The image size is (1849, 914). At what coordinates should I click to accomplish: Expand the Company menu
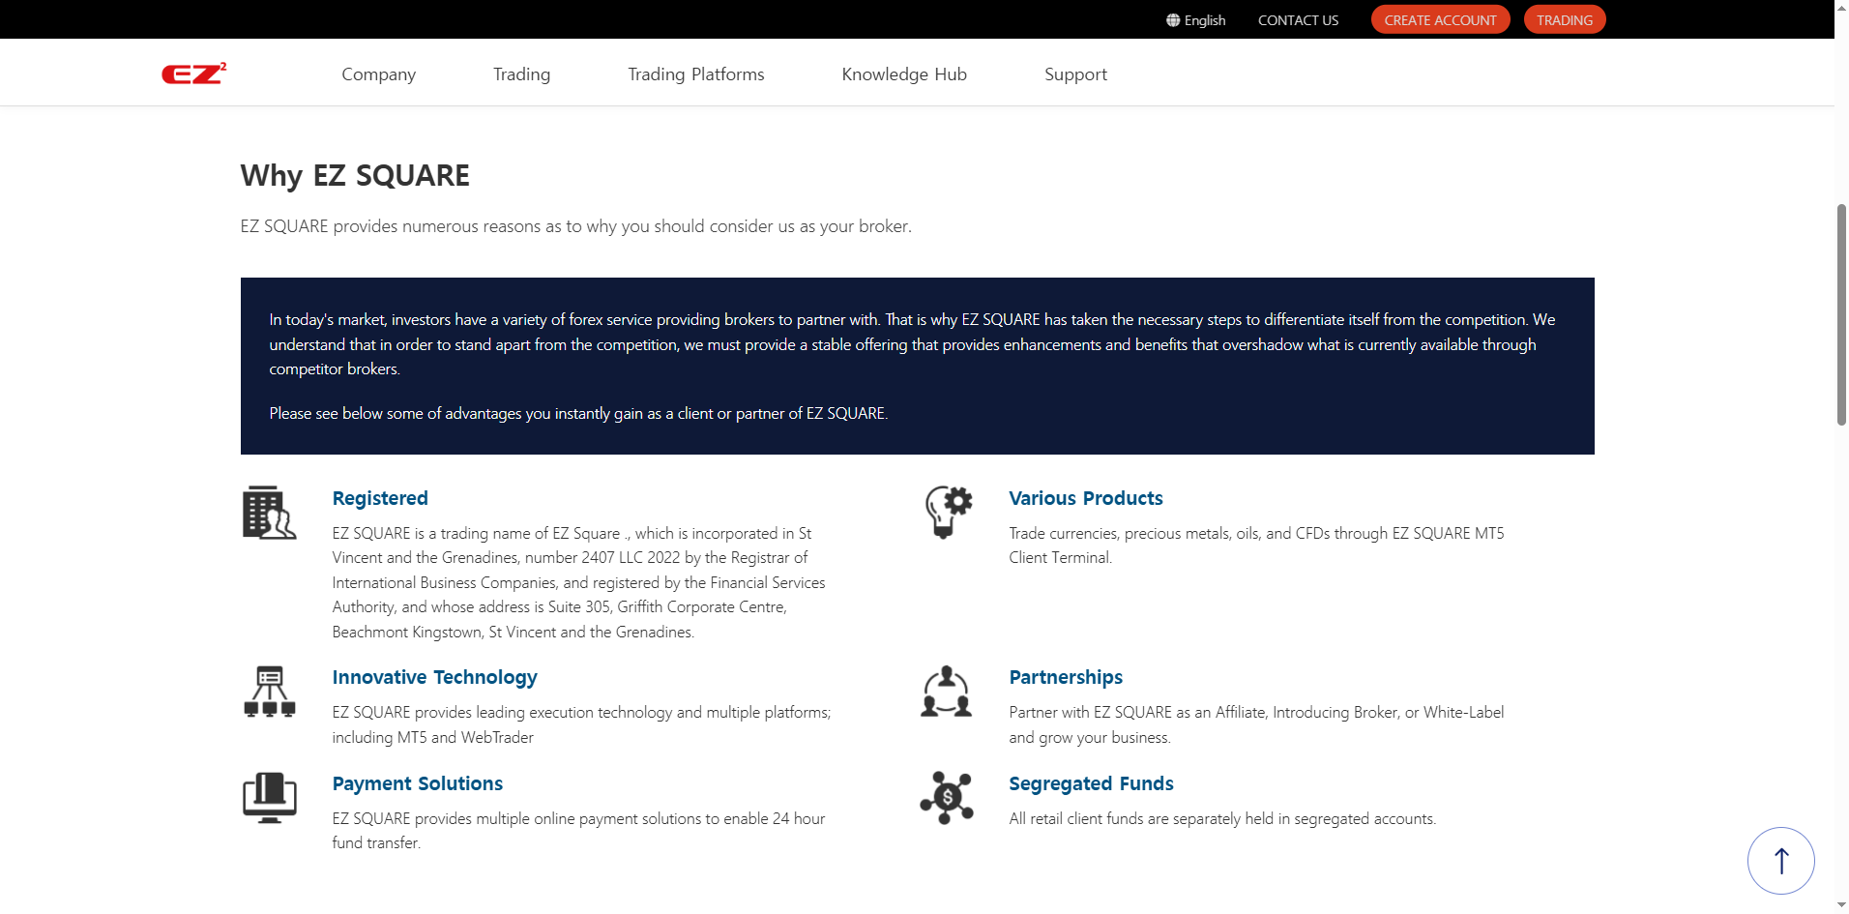(378, 74)
